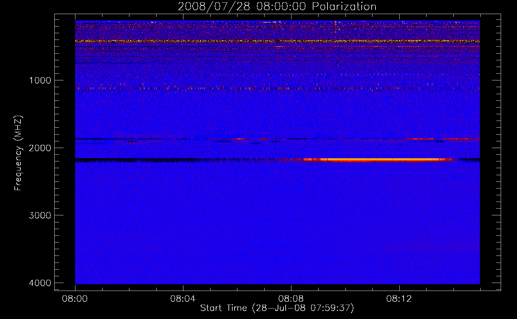The height and width of the screenshot is (319, 517).
Task: Click the narrow red band near 1900 MHz
Action: pyautogui.click(x=277, y=139)
